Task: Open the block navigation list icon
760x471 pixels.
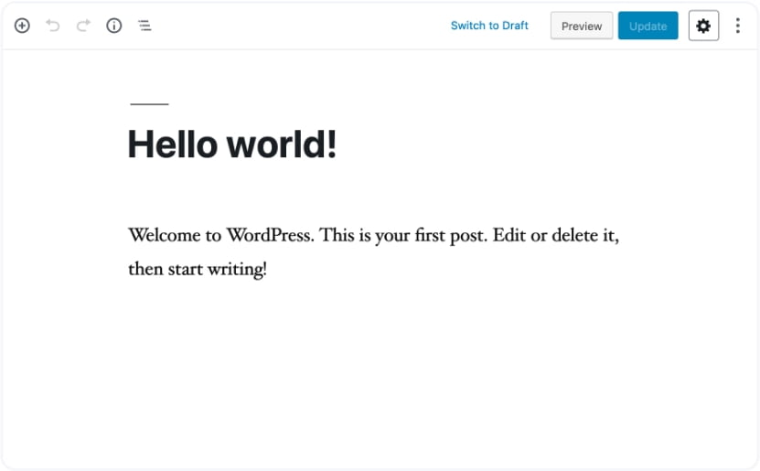Action: pyautogui.click(x=145, y=26)
